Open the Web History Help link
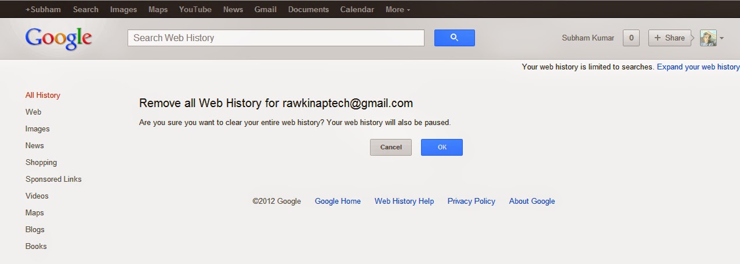Image resolution: width=740 pixels, height=264 pixels. 404,201
